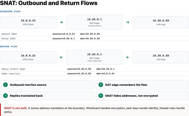Open 'SNAT hides addresses, not encrypted' card
Screen dimensions: 189x116
(142, 96)
